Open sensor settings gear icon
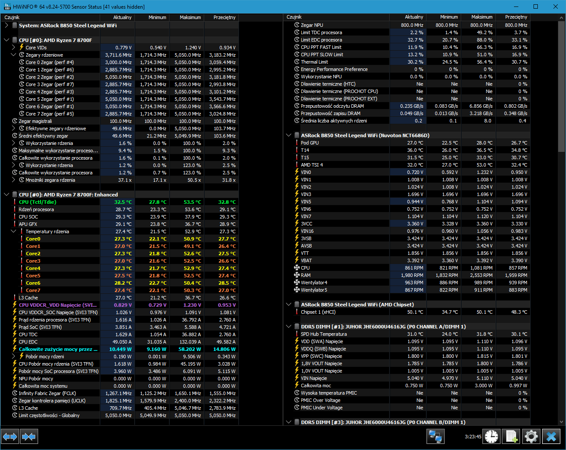Screen dimensions: 566x450 [531, 437]
